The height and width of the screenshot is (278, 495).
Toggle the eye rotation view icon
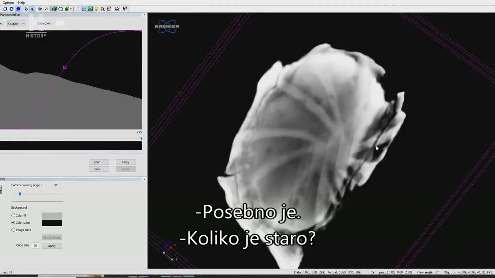(x=26, y=9)
